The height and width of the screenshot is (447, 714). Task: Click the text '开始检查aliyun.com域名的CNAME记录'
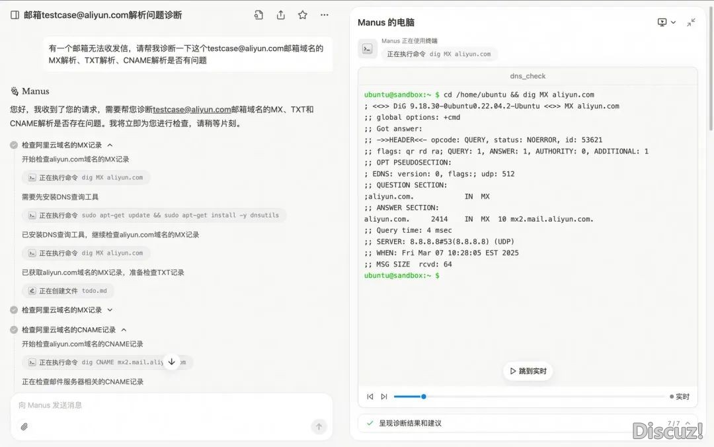coord(83,344)
